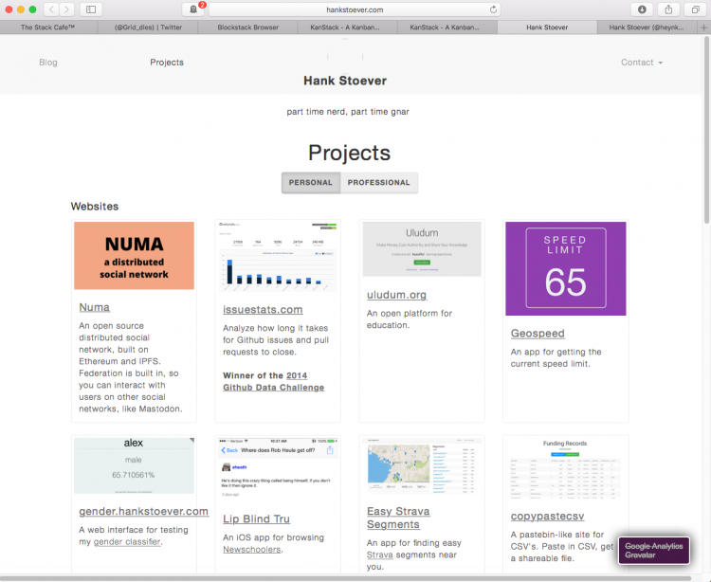The height and width of the screenshot is (582, 711).
Task: Open the NUMA project image
Action: 135,256
